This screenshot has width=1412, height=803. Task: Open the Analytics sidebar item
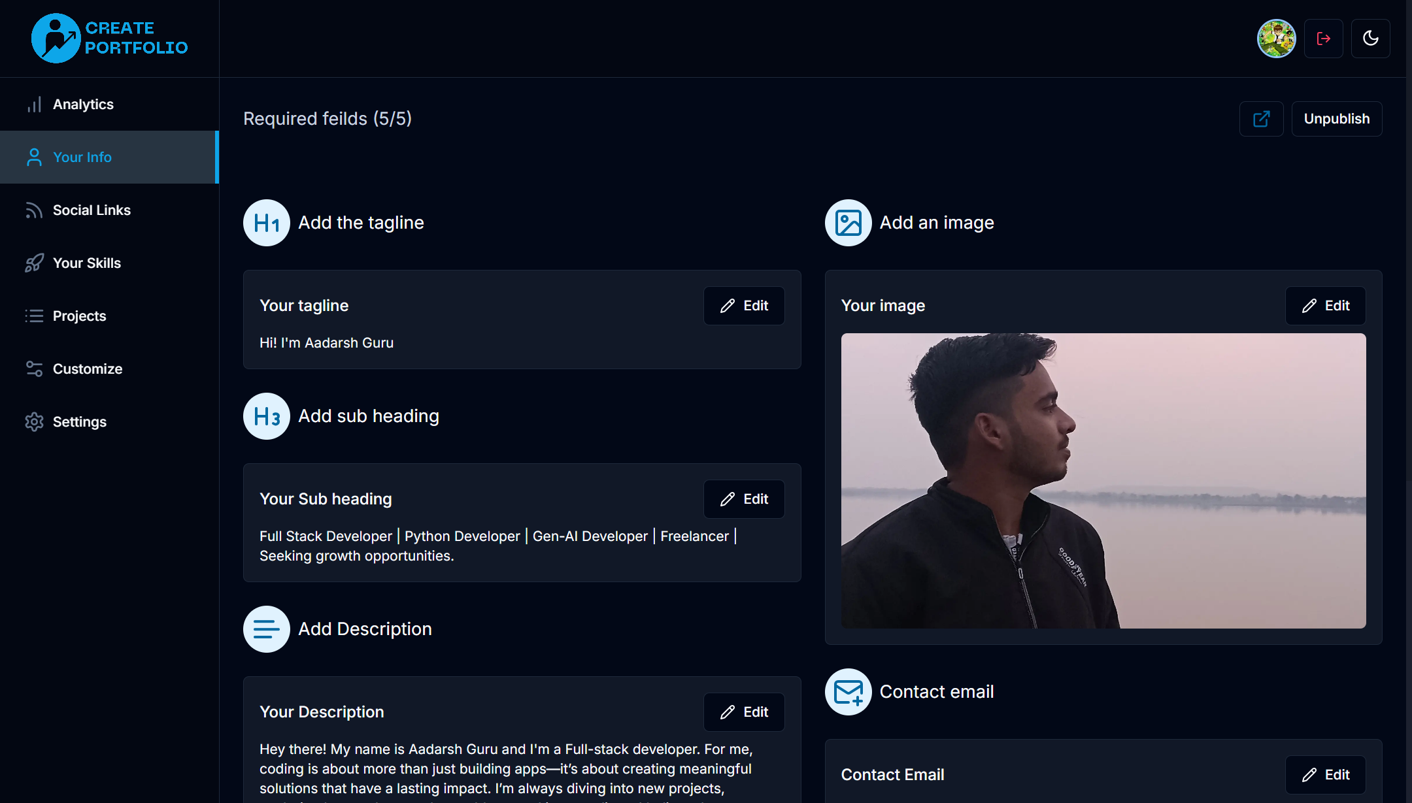[x=109, y=105]
